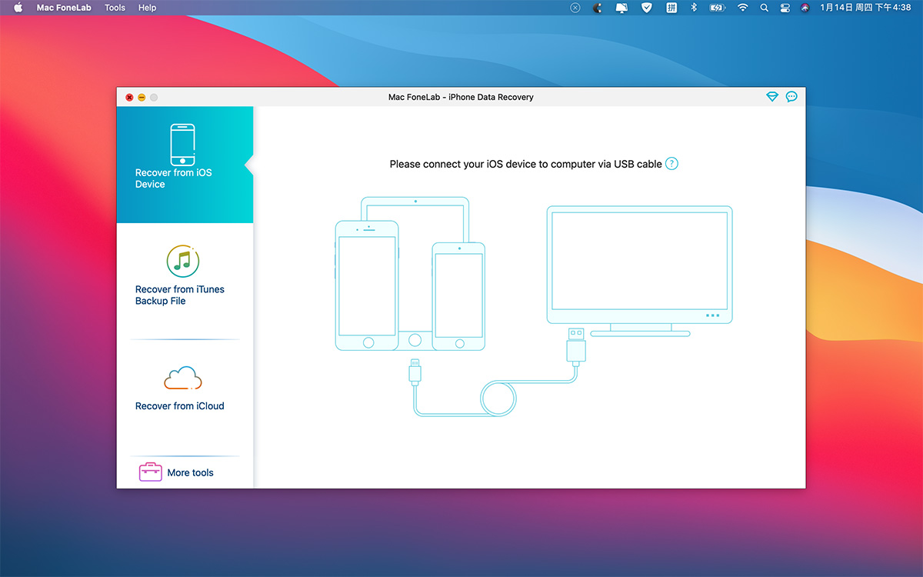Open the feedback chat bubble icon

pos(791,97)
